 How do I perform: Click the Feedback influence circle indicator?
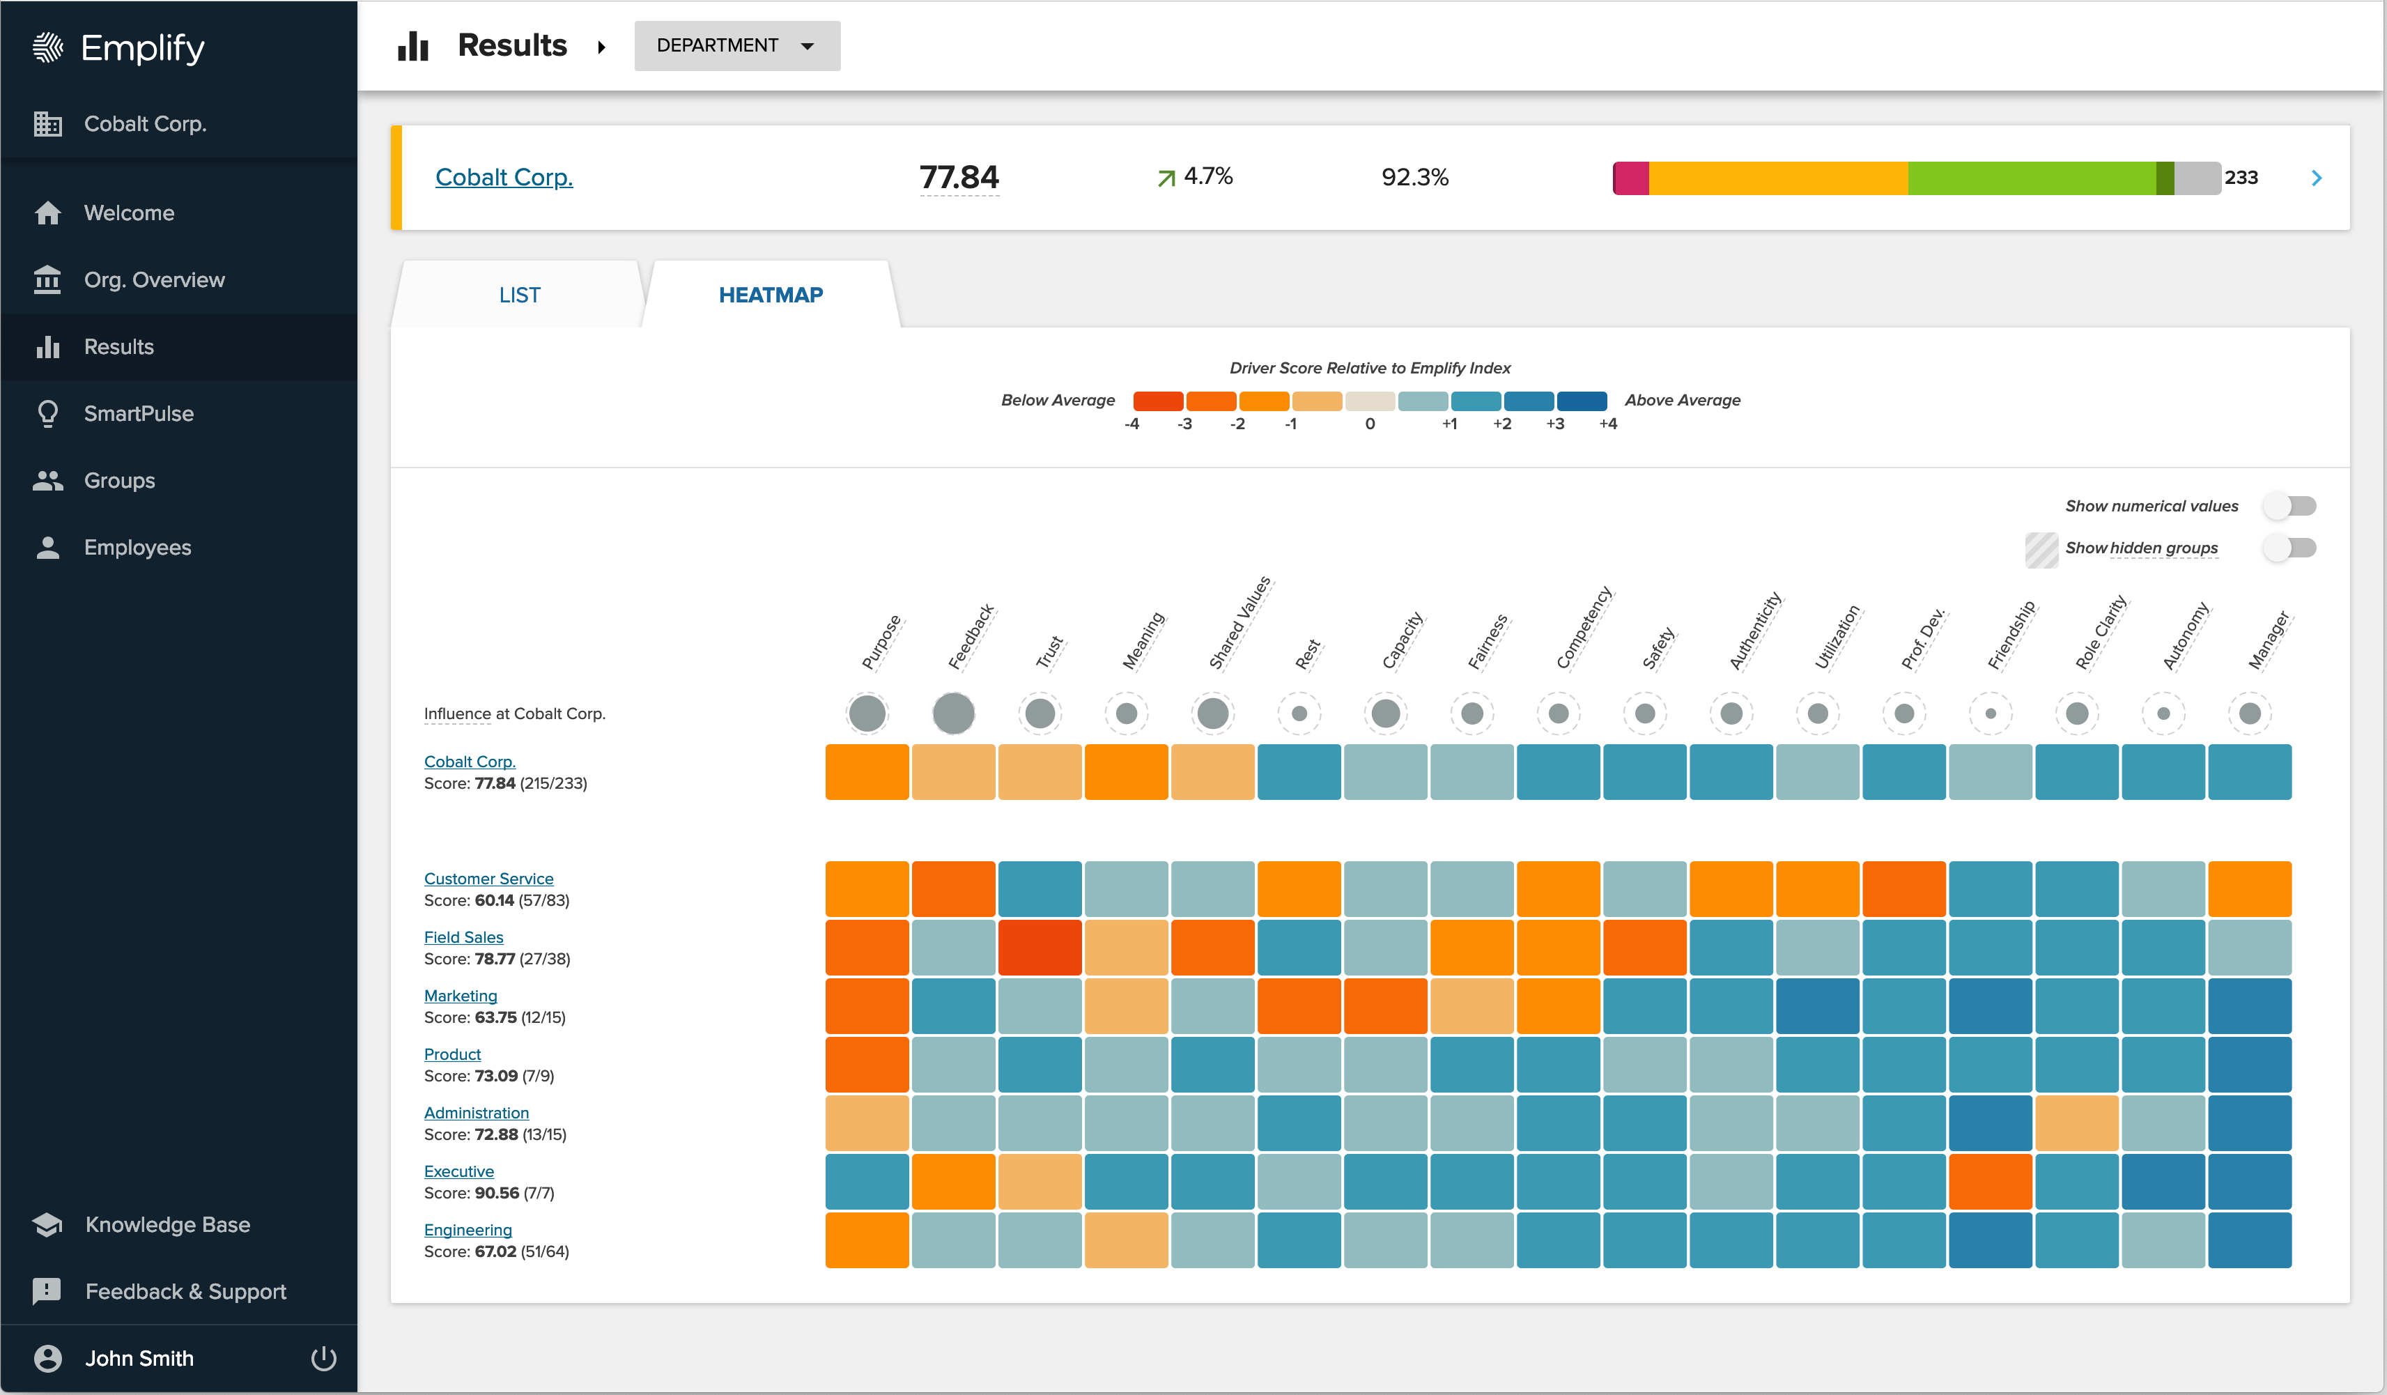point(953,713)
